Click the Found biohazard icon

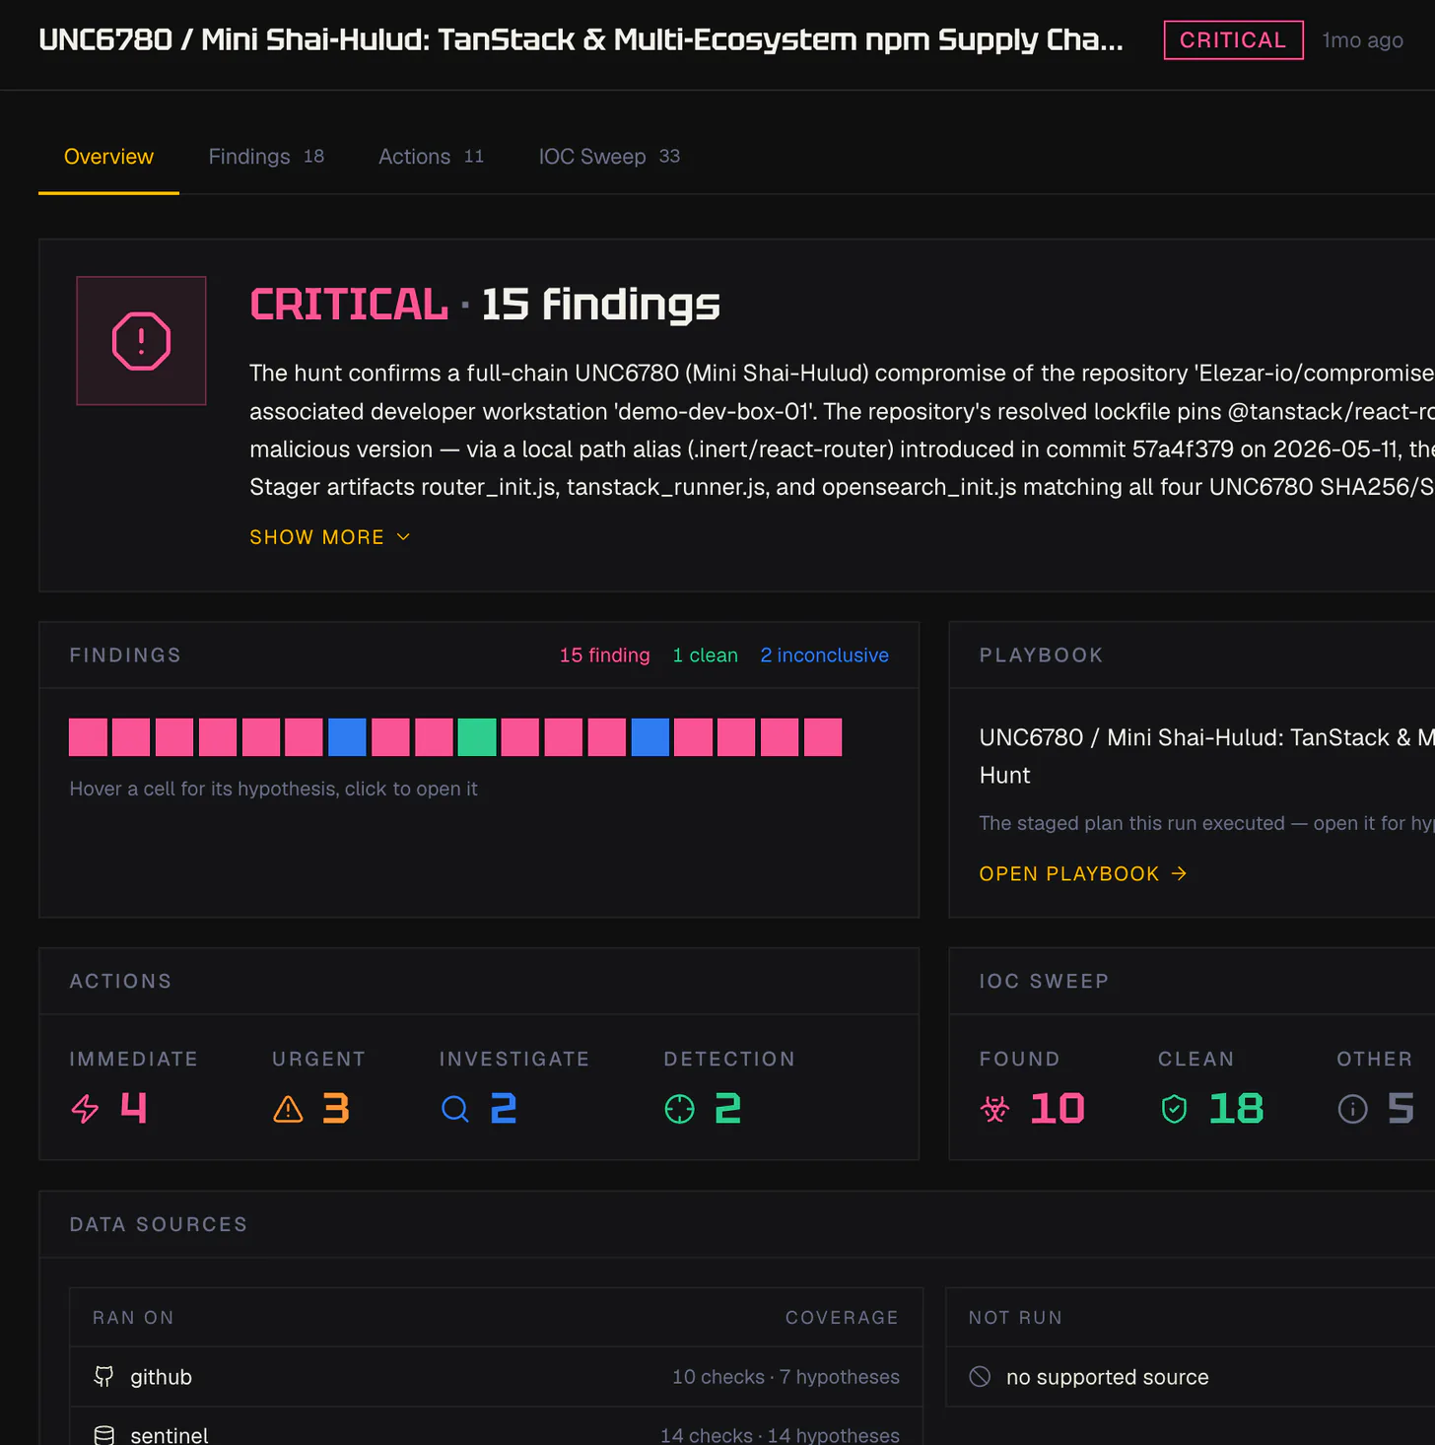pyautogui.click(x=994, y=1109)
